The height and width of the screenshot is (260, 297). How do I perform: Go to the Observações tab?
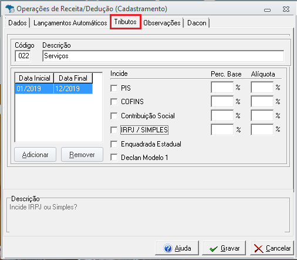click(x=162, y=23)
